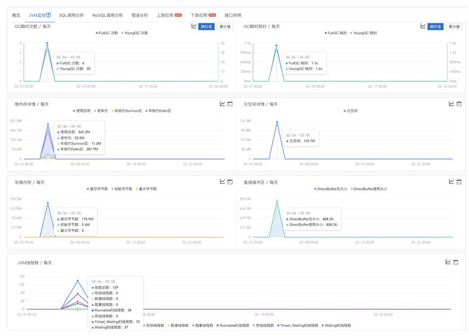Click the peak point in 直接缓冲区 chart
Screen dimensions: 469x336
[x=277, y=201]
